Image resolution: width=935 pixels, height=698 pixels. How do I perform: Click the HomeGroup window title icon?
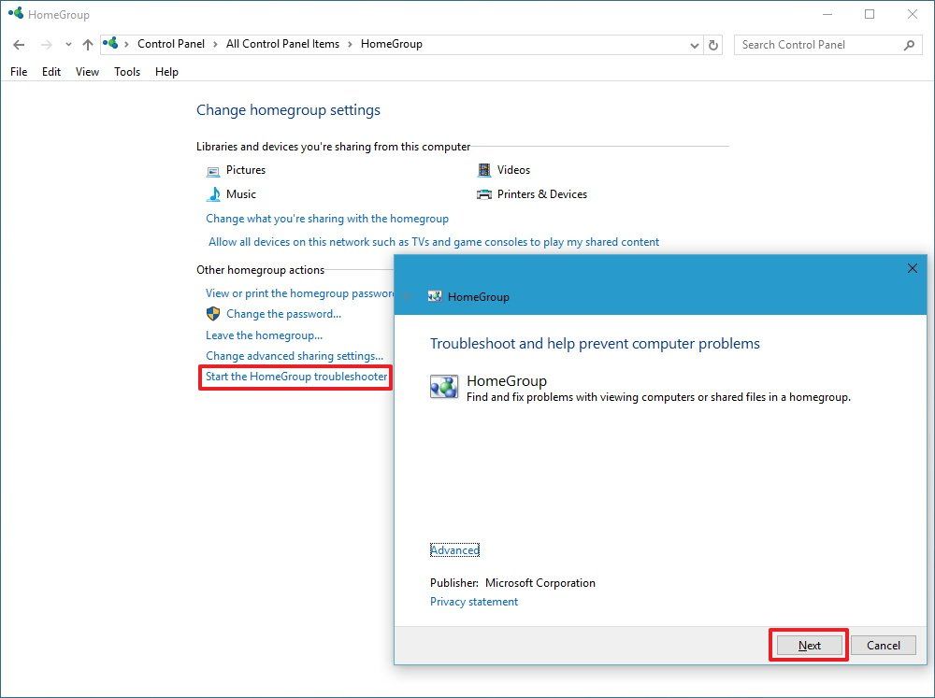pos(16,13)
